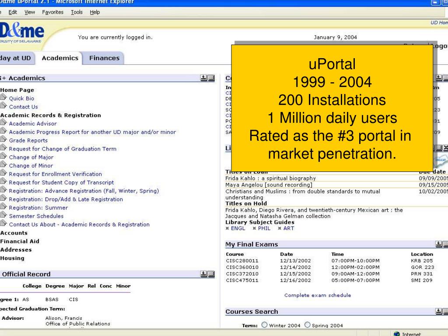Switch to the Today at UD tab
The height and width of the screenshot is (336, 448).
(17, 58)
